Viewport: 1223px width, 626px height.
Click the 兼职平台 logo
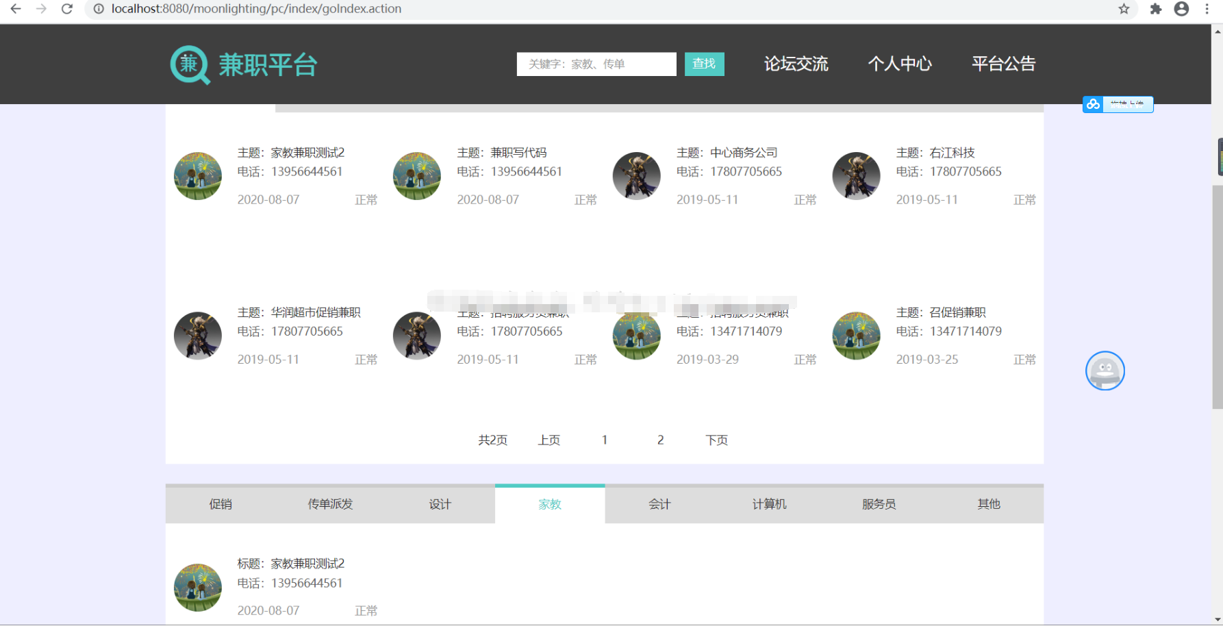(244, 65)
